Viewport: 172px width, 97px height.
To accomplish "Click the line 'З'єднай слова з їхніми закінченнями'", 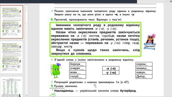I will (94, 60).
